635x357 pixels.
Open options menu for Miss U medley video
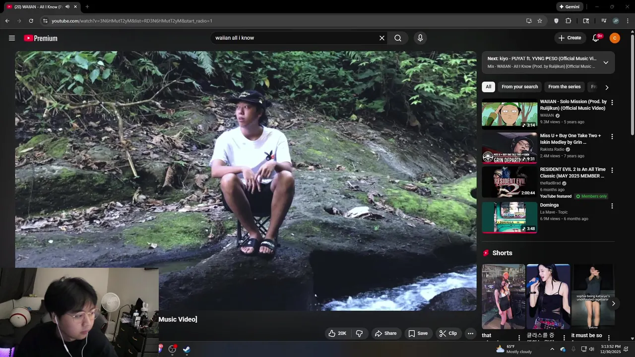coord(612,136)
